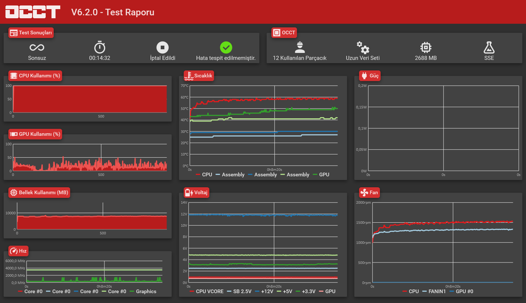Select FANIN1 in the Fan legend
The height and width of the screenshot is (303, 526).
[434, 291]
